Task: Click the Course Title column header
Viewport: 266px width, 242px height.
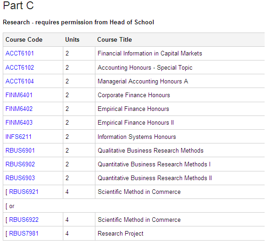Action: click(115, 40)
